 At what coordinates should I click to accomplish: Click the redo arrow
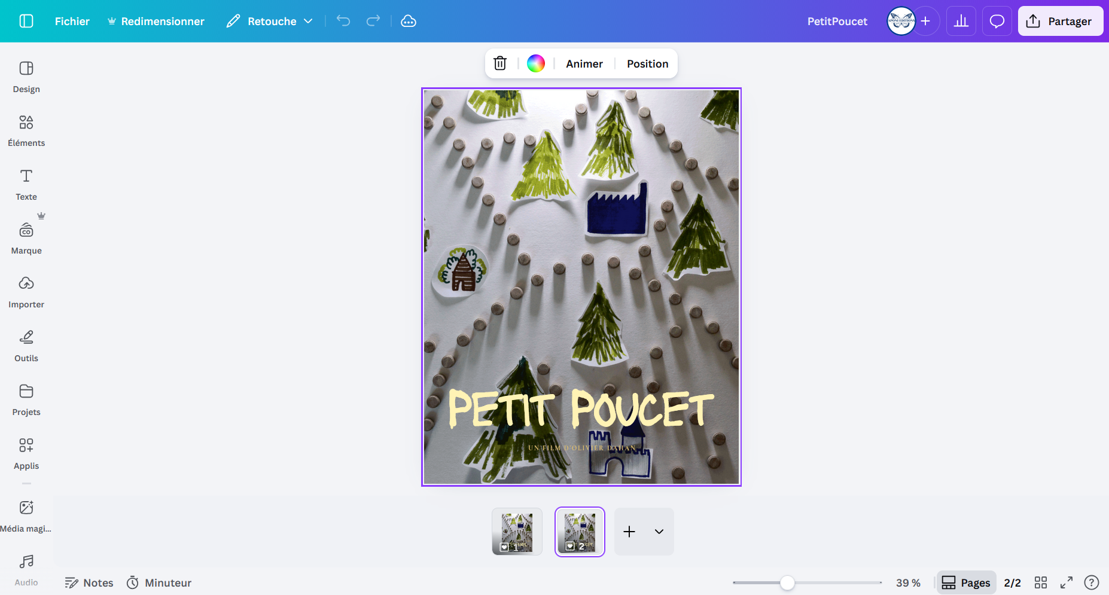coord(373,21)
